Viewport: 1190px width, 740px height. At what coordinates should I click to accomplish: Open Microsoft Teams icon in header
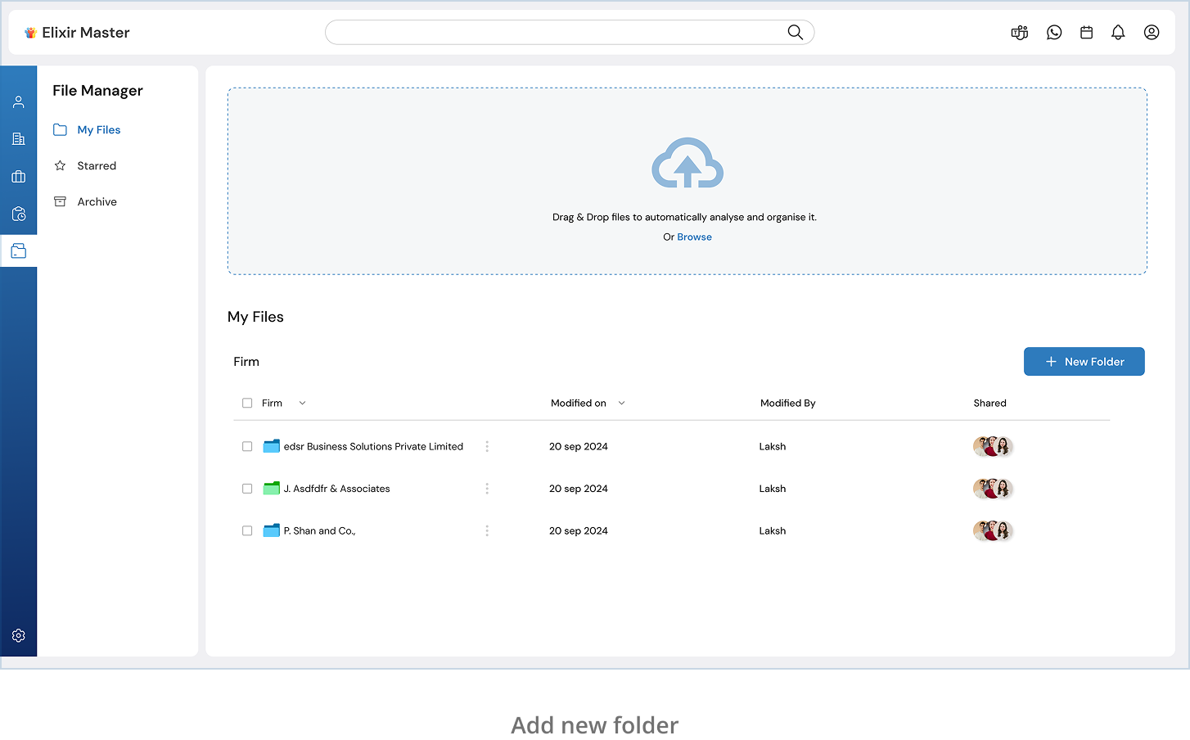tap(1019, 33)
